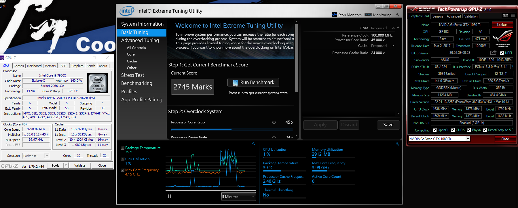Switch to Validation tab in GPU-Z

(471, 16)
